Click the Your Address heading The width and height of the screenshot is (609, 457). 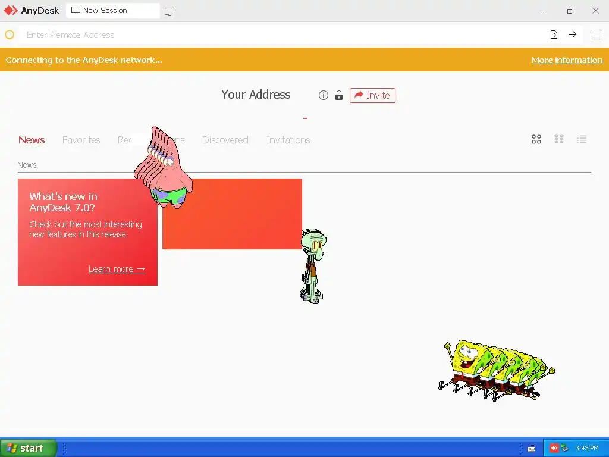(x=256, y=95)
